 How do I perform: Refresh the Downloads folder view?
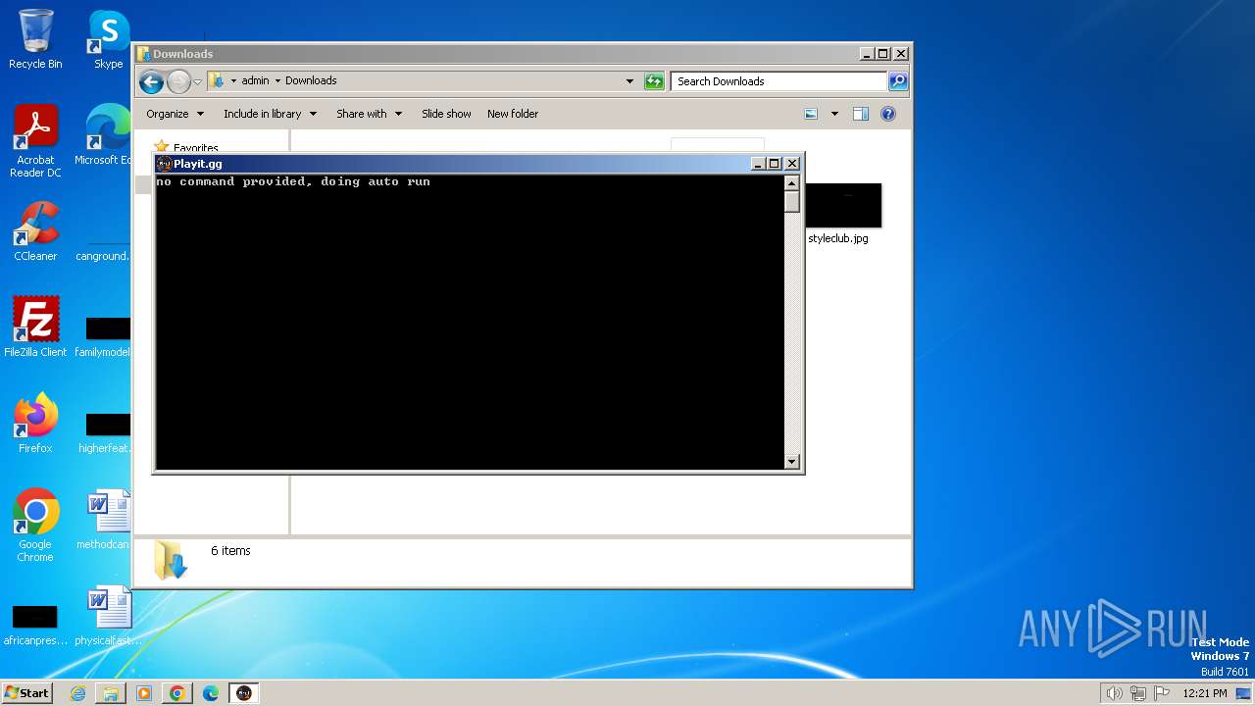pos(654,81)
